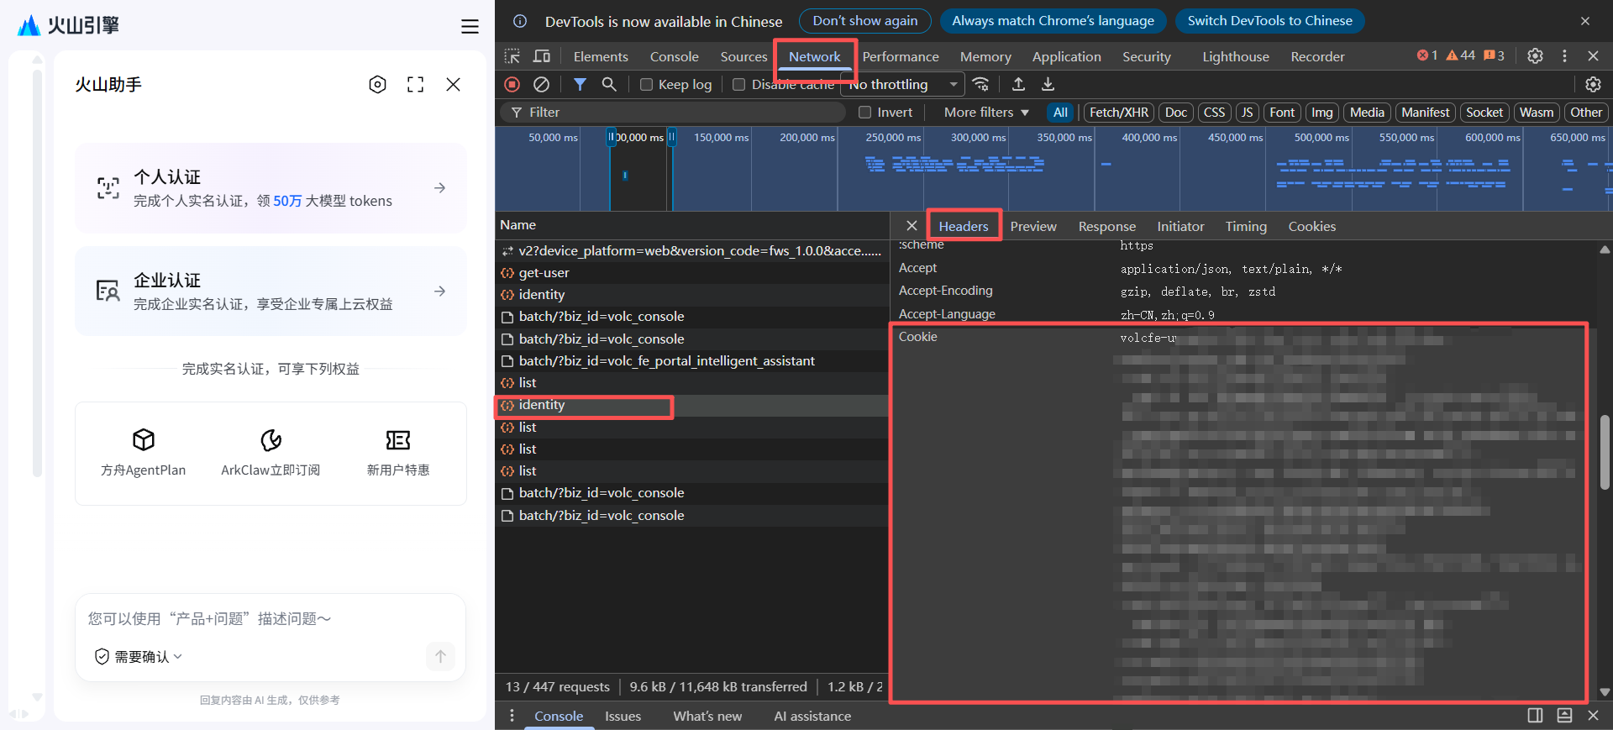Open network conditions wifi icon

click(980, 84)
